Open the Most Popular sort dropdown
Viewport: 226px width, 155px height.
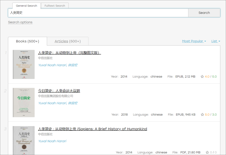point(194,41)
